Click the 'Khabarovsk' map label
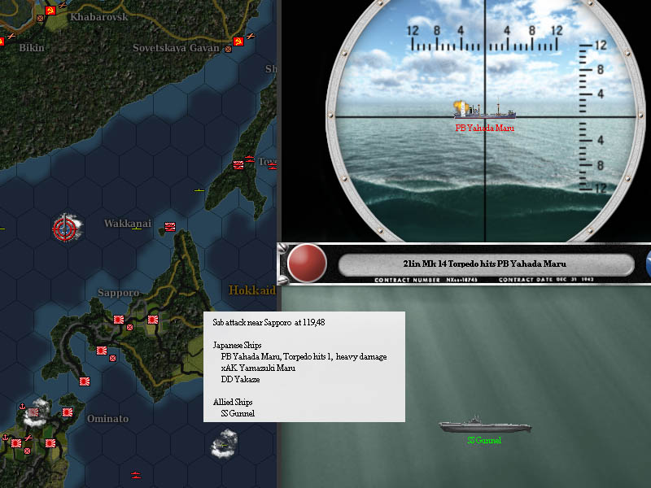The width and height of the screenshot is (651, 488). click(x=99, y=17)
